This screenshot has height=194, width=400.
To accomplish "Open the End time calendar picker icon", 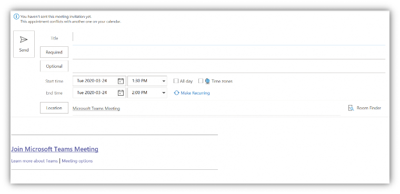I will tap(121, 93).
